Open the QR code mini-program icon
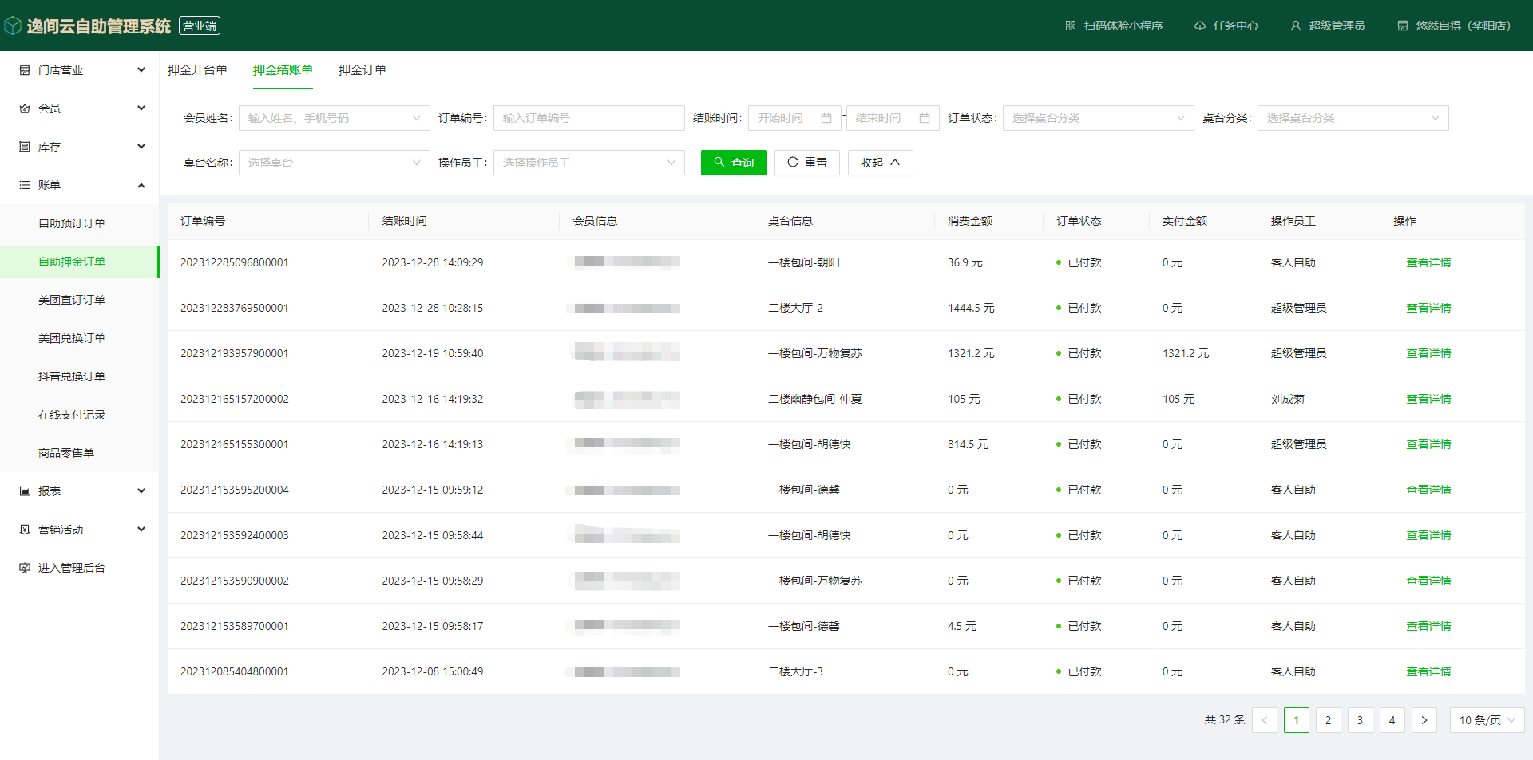The width and height of the screenshot is (1533, 760). coord(1071,26)
